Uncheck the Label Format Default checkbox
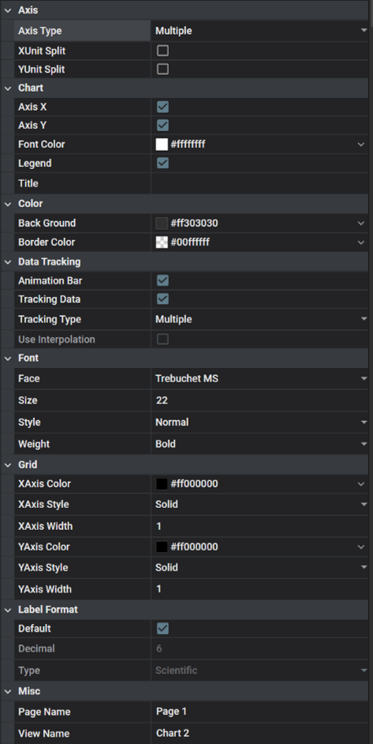Viewport: 373px width, 744px height. point(162,629)
